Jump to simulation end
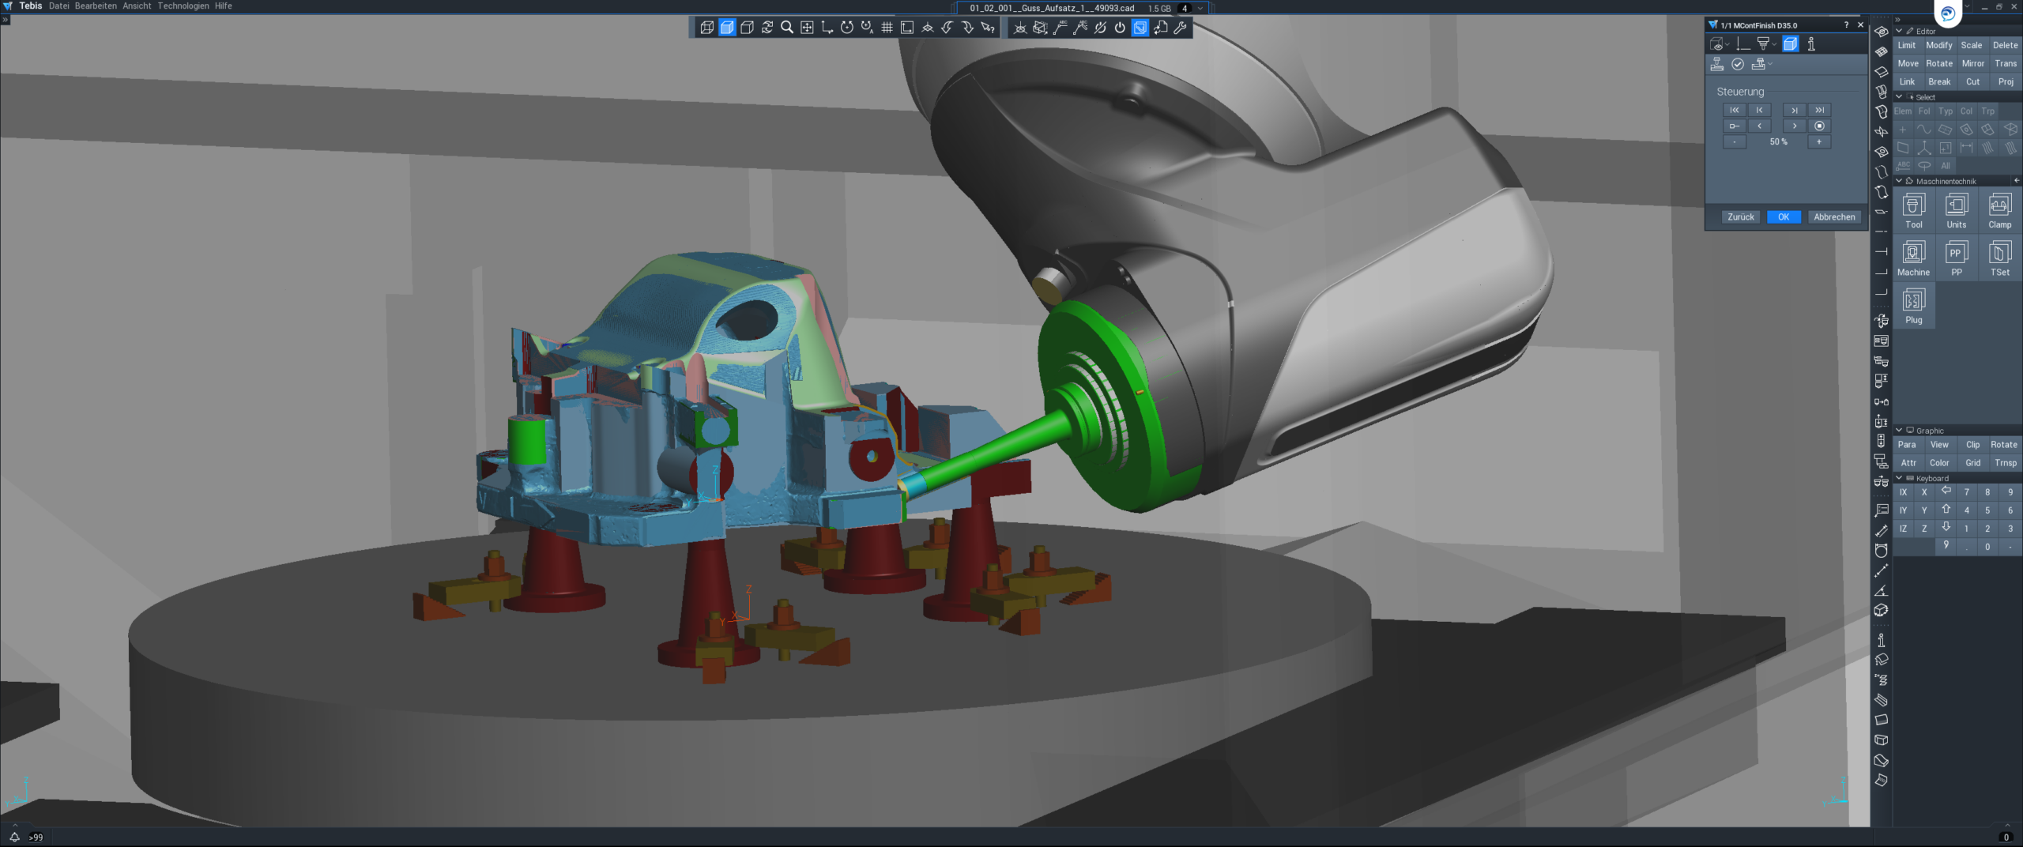 click(1819, 111)
